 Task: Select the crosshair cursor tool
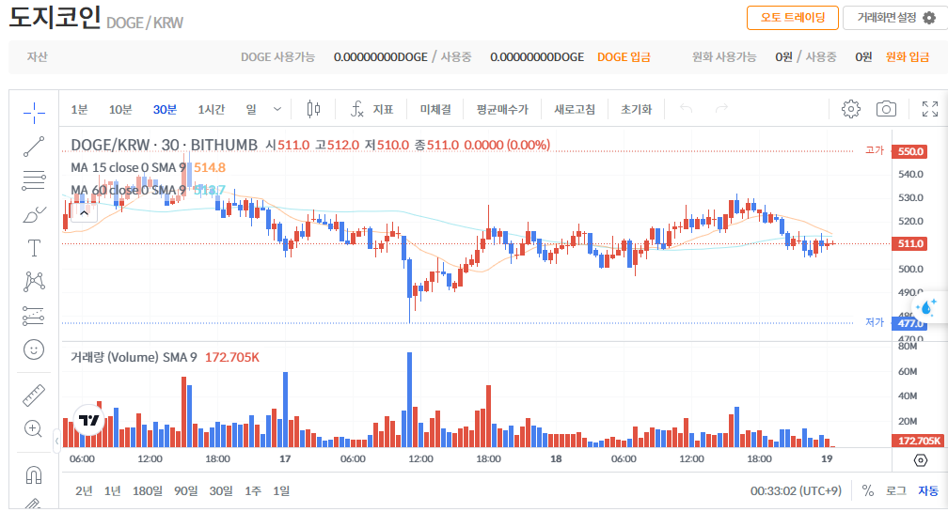[34, 112]
